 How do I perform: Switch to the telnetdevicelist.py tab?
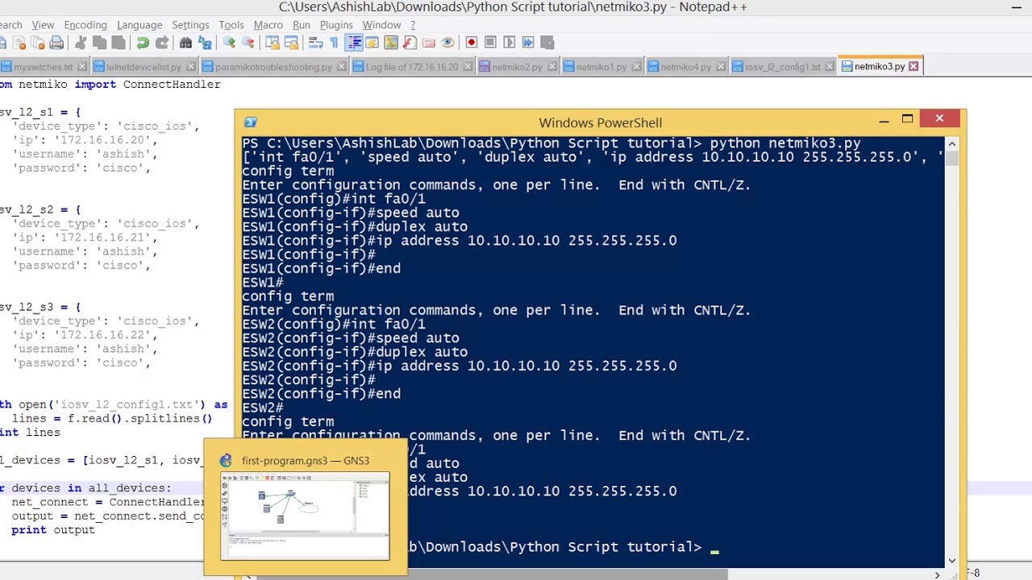143,67
